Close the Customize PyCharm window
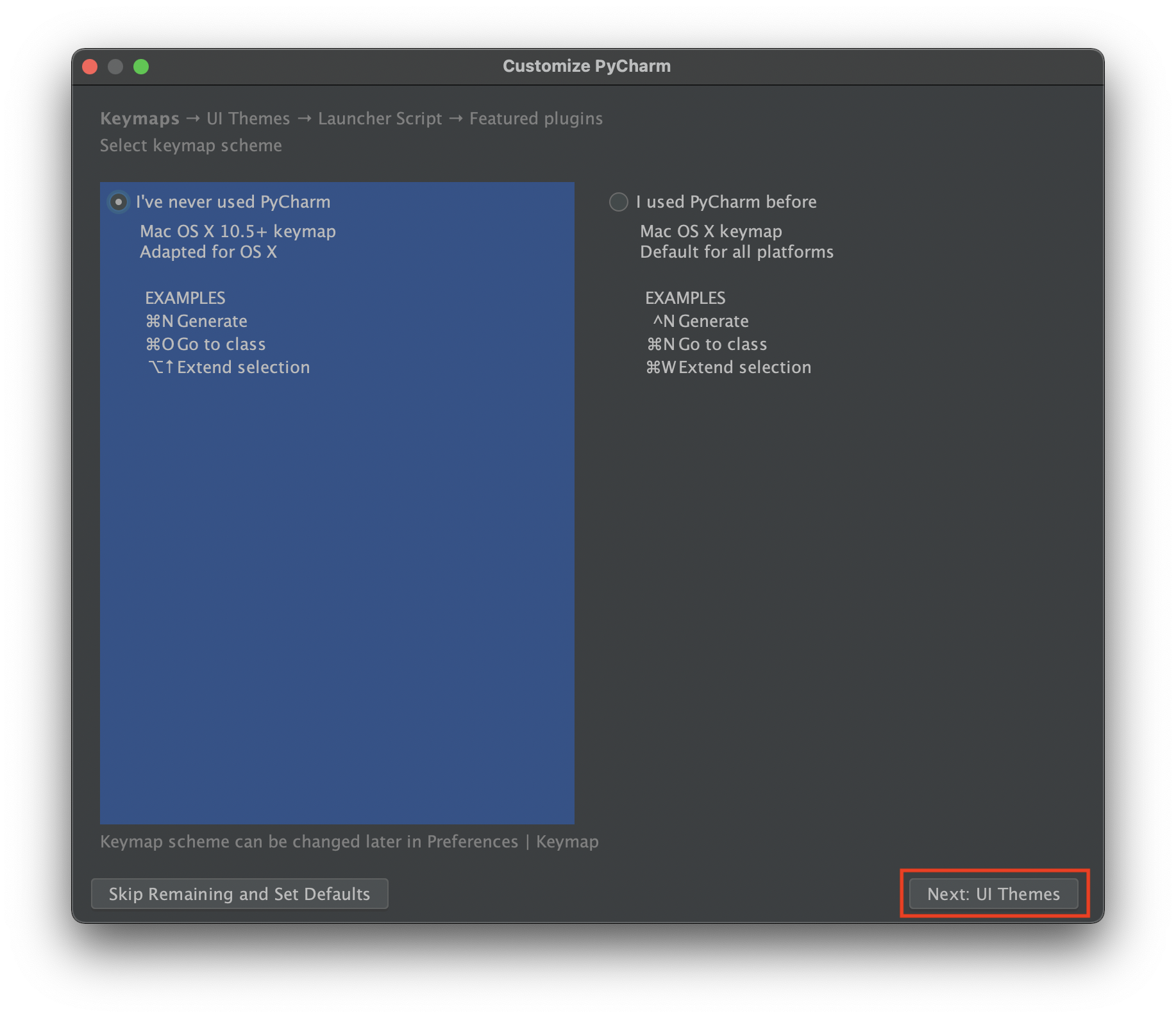 point(90,67)
